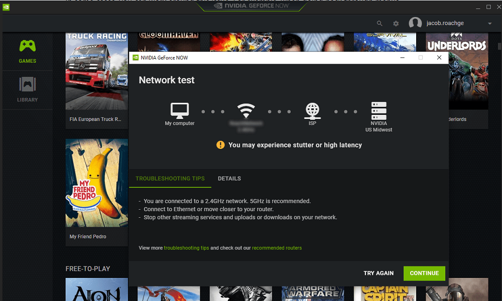Image resolution: width=502 pixels, height=301 pixels.
Task: Click the search magnifier icon
Action: click(x=380, y=24)
